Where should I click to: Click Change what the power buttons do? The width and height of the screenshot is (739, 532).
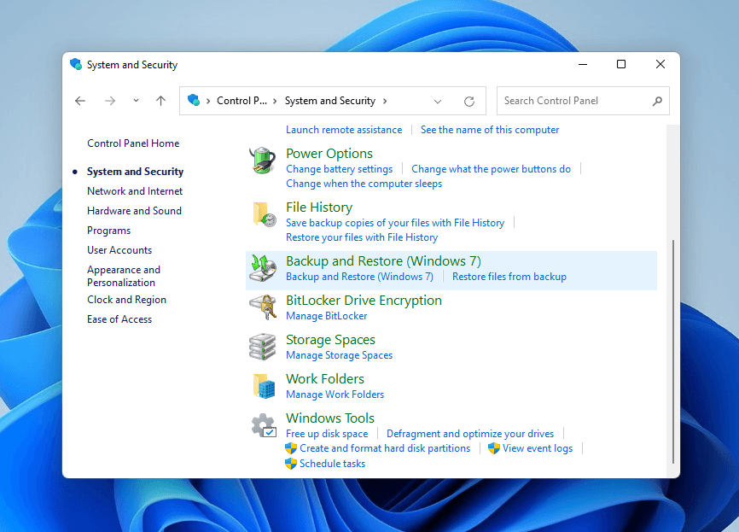point(491,169)
